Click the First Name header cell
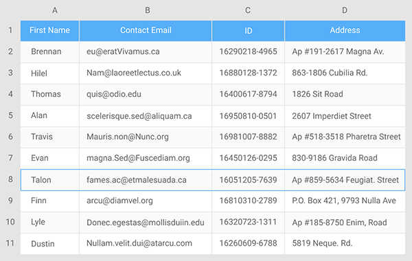The width and height of the screenshot is (412, 261). [x=49, y=30]
